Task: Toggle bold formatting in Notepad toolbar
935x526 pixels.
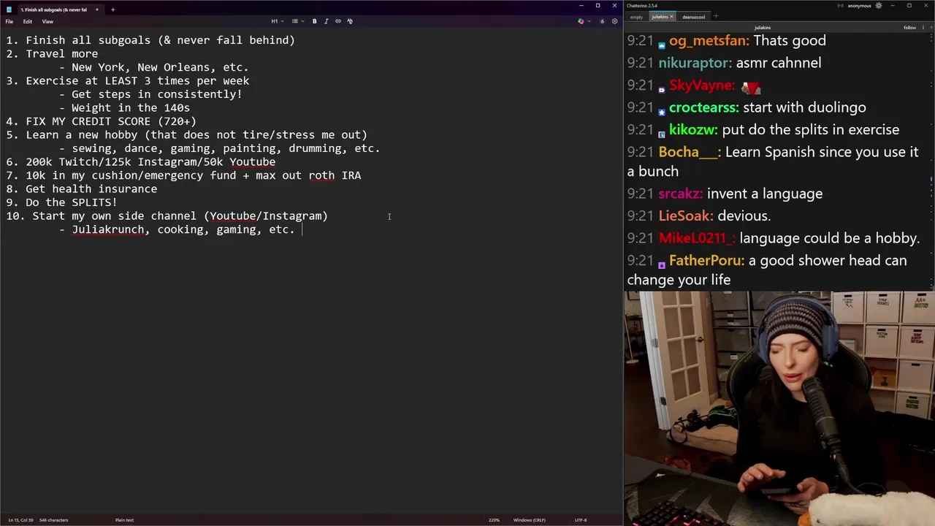Action: tap(315, 21)
